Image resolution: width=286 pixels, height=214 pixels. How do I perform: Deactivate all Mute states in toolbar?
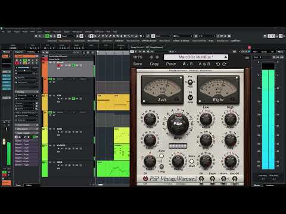36,36
